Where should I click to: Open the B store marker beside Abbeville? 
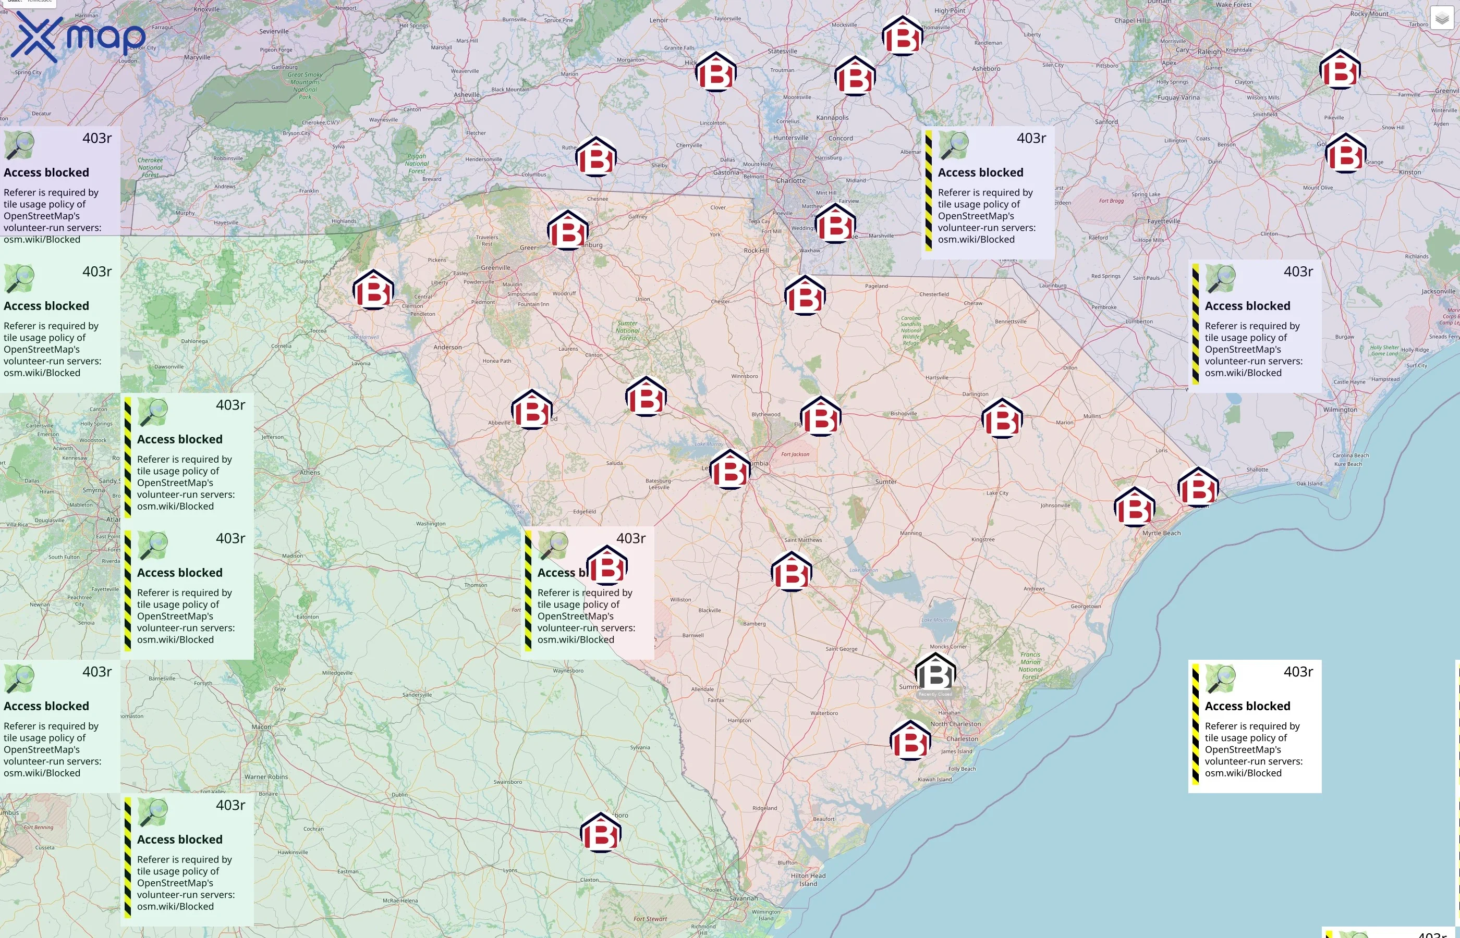point(532,409)
